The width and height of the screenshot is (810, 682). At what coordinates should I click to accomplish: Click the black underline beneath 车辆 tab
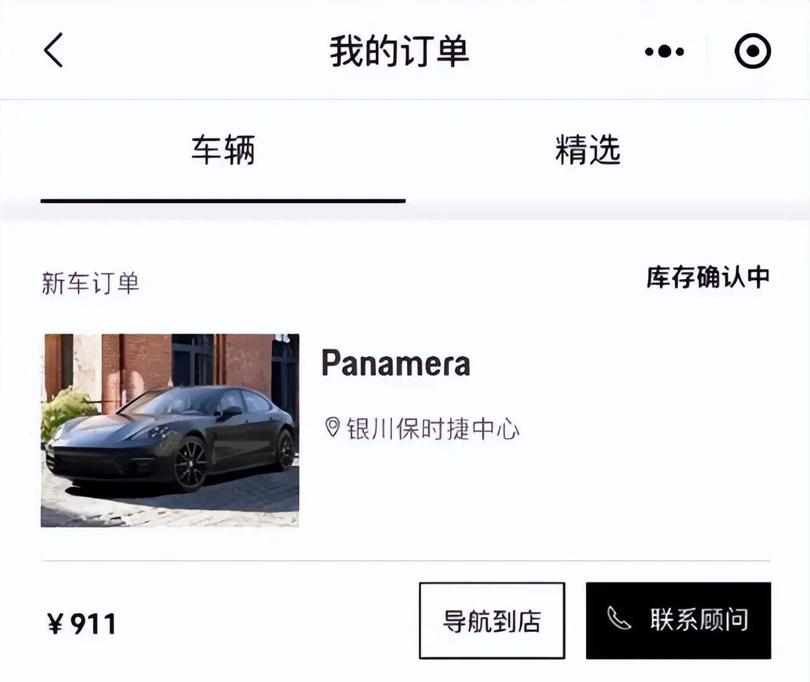(223, 201)
